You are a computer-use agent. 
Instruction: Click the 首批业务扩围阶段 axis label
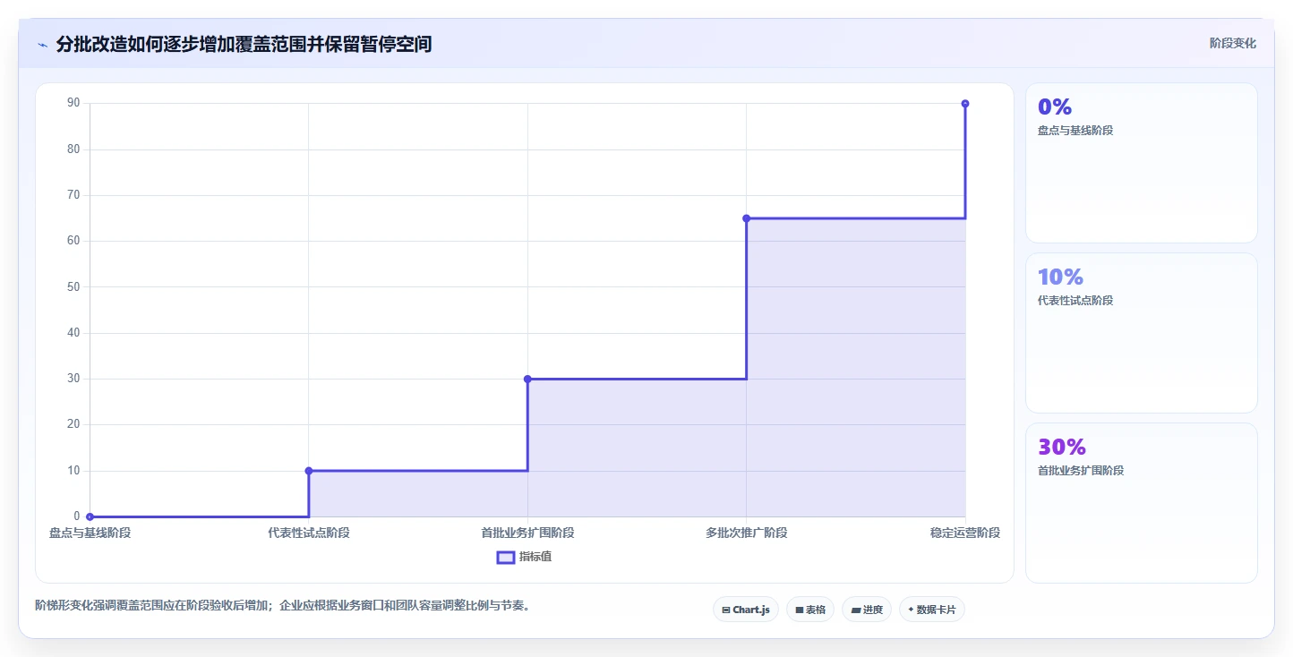[x=527, y=533]
